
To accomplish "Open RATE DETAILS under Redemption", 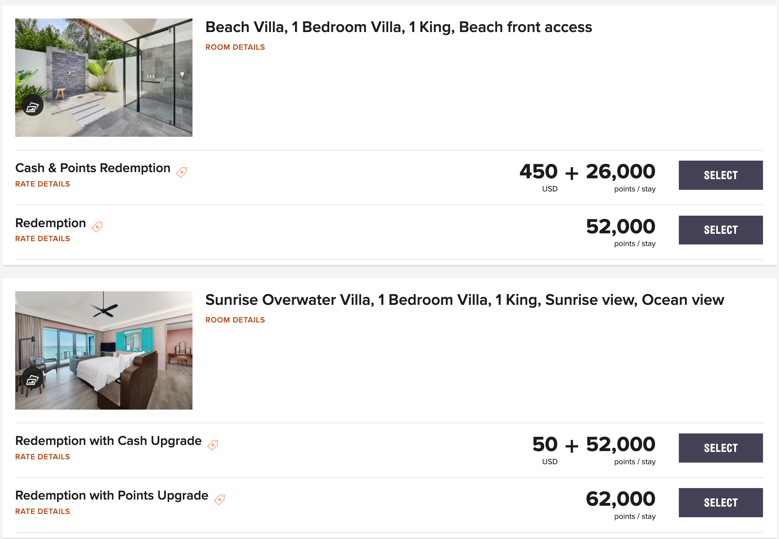I will pos(42,238).
